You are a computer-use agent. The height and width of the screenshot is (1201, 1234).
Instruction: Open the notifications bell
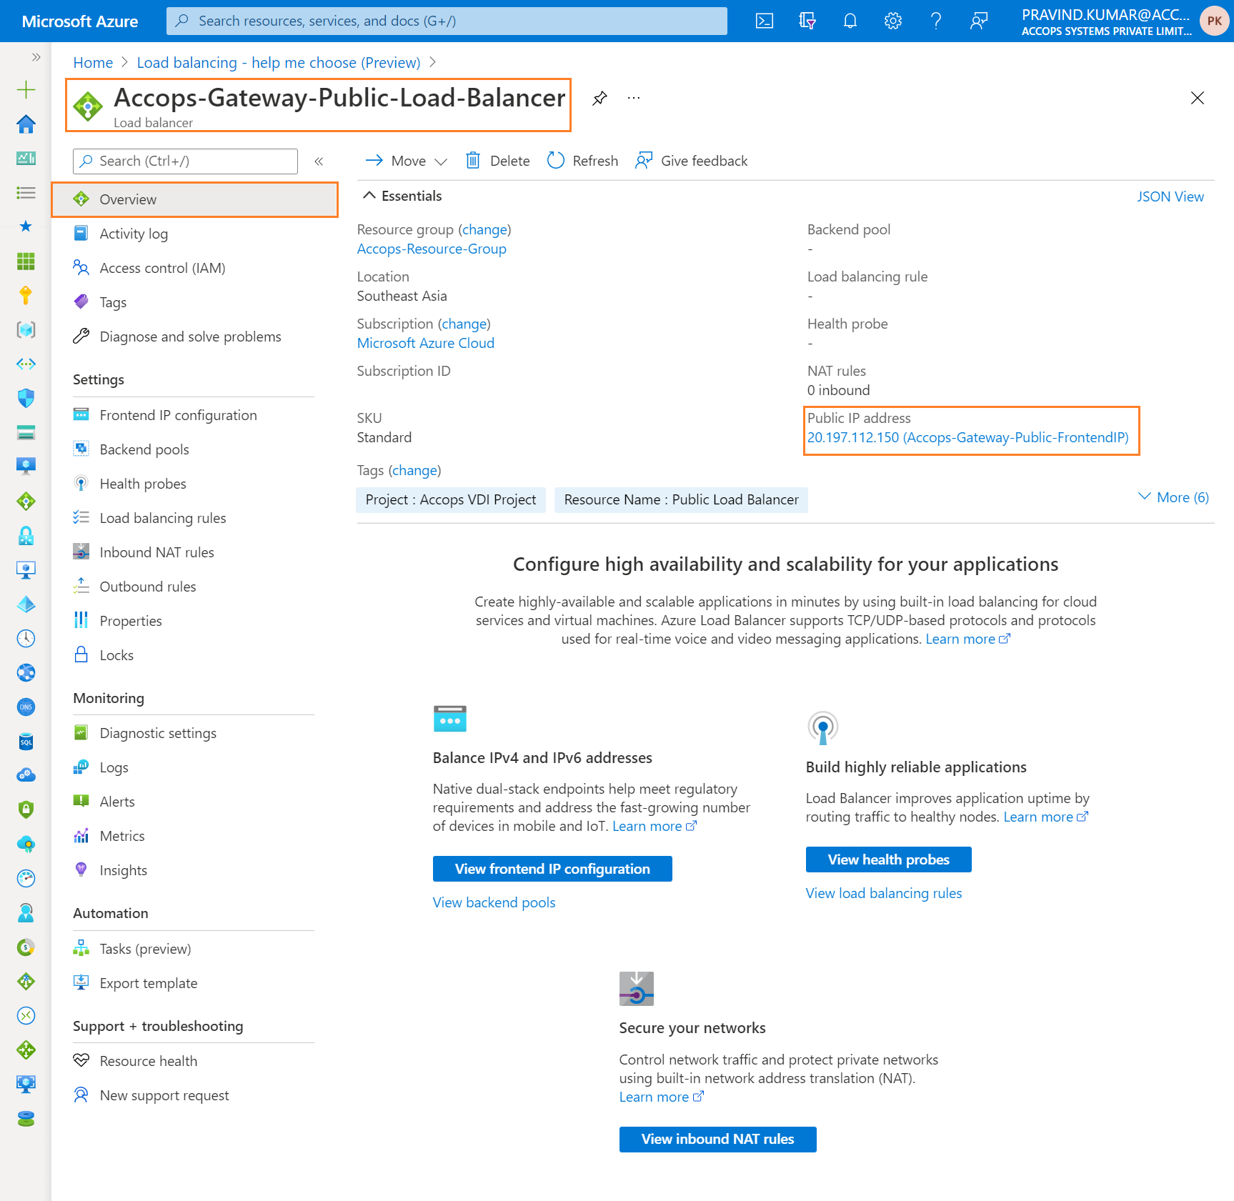coord(850,21)
